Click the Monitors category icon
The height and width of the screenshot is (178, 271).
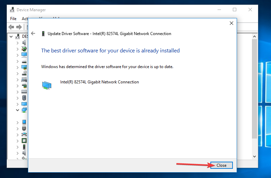coord(24,104)
